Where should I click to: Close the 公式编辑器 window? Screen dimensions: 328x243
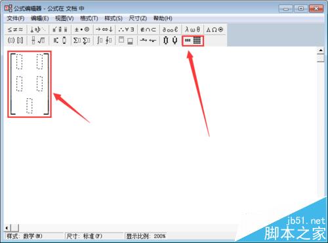(x=316, y=9)
